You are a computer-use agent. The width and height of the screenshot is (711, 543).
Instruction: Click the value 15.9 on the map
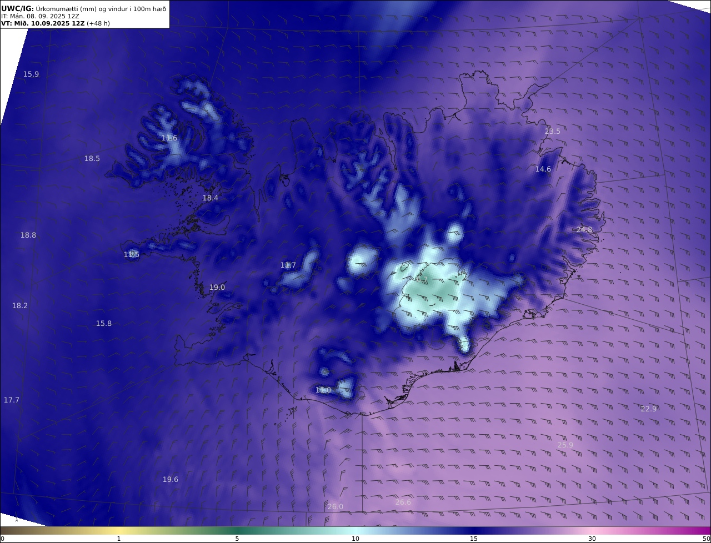click(31, 74)
